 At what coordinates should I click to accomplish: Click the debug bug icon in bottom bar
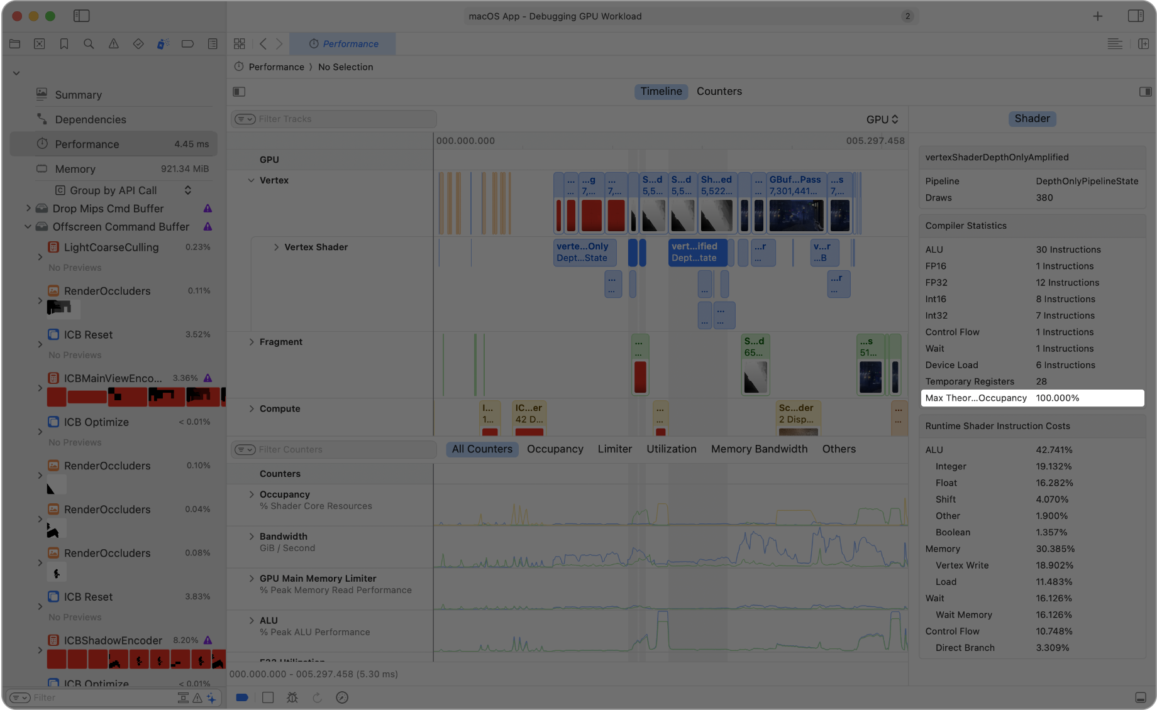pos(292,697)
